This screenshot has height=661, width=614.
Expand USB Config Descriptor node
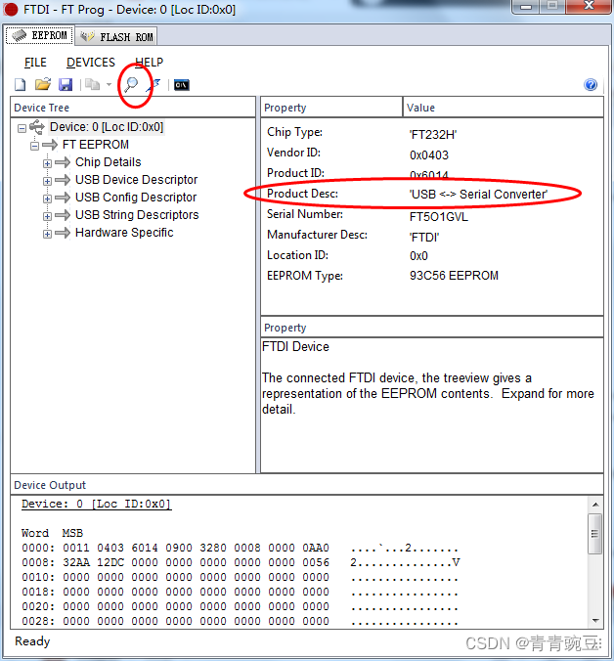pyautogui.click(x=47, y=198)
